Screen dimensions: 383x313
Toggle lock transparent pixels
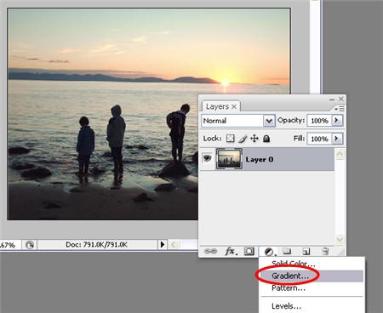(x=230, y=139)
